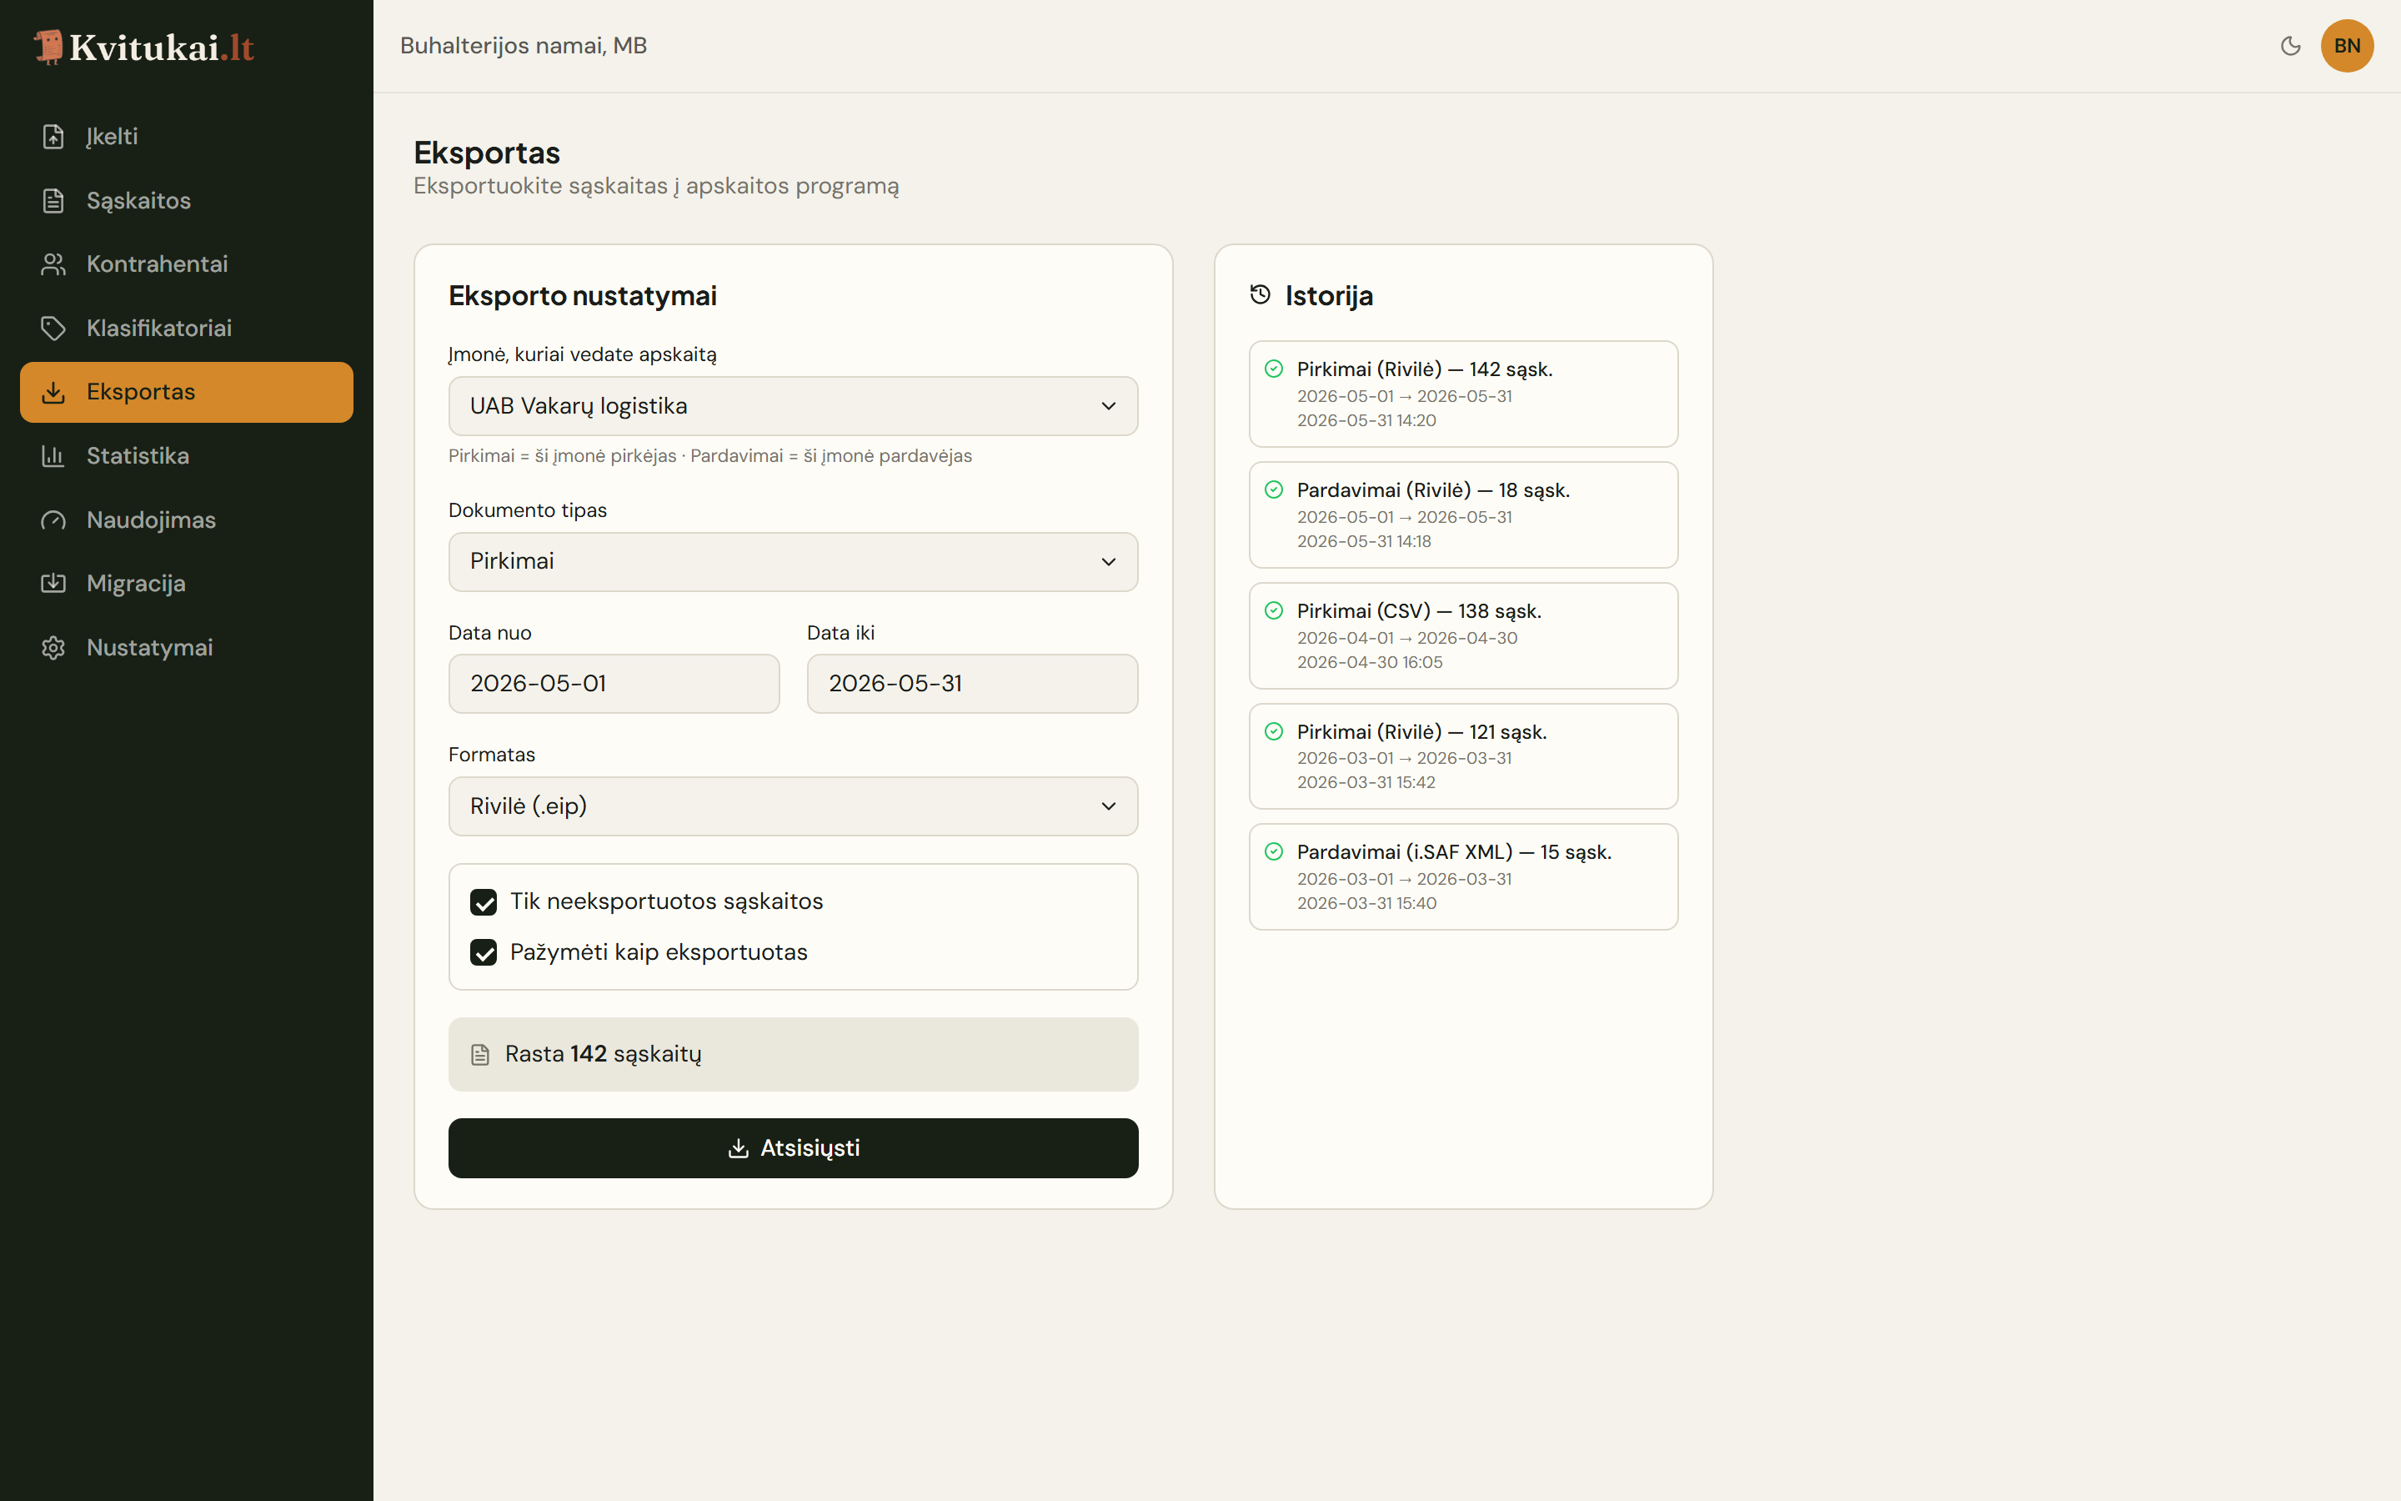Click the Nustatymai gear icon
Image resolution: width=2401 pixels, height=1501 pixels.
53,647
